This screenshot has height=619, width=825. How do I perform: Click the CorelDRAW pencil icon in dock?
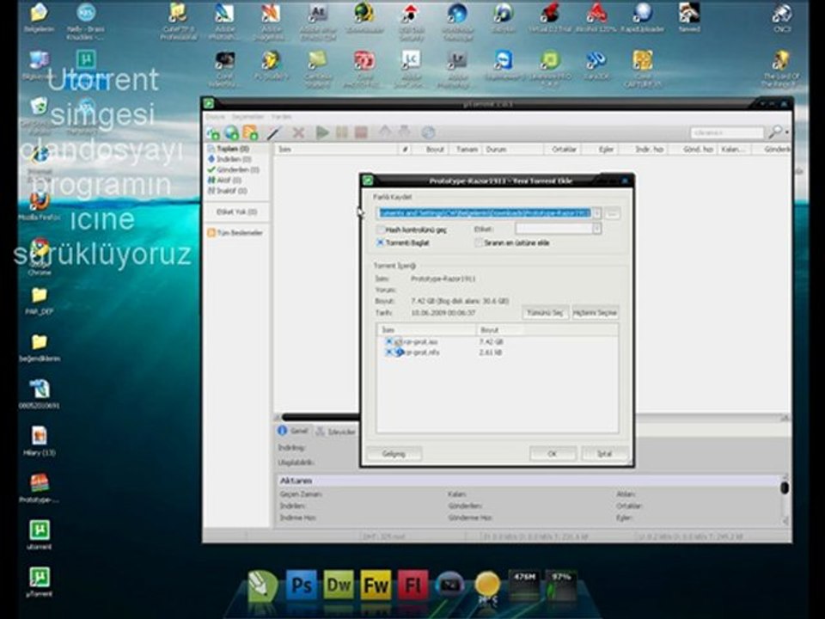coord(263,585)
